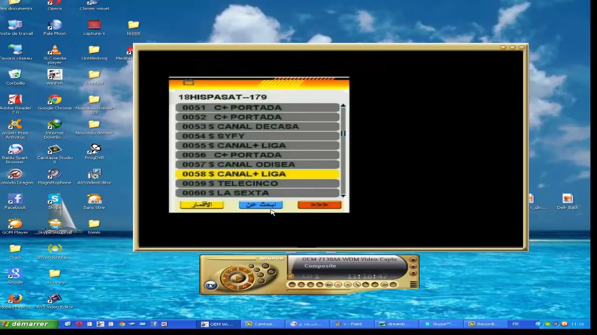Select channel 0056 C+ PORTADA

click(x=257, y=155)
